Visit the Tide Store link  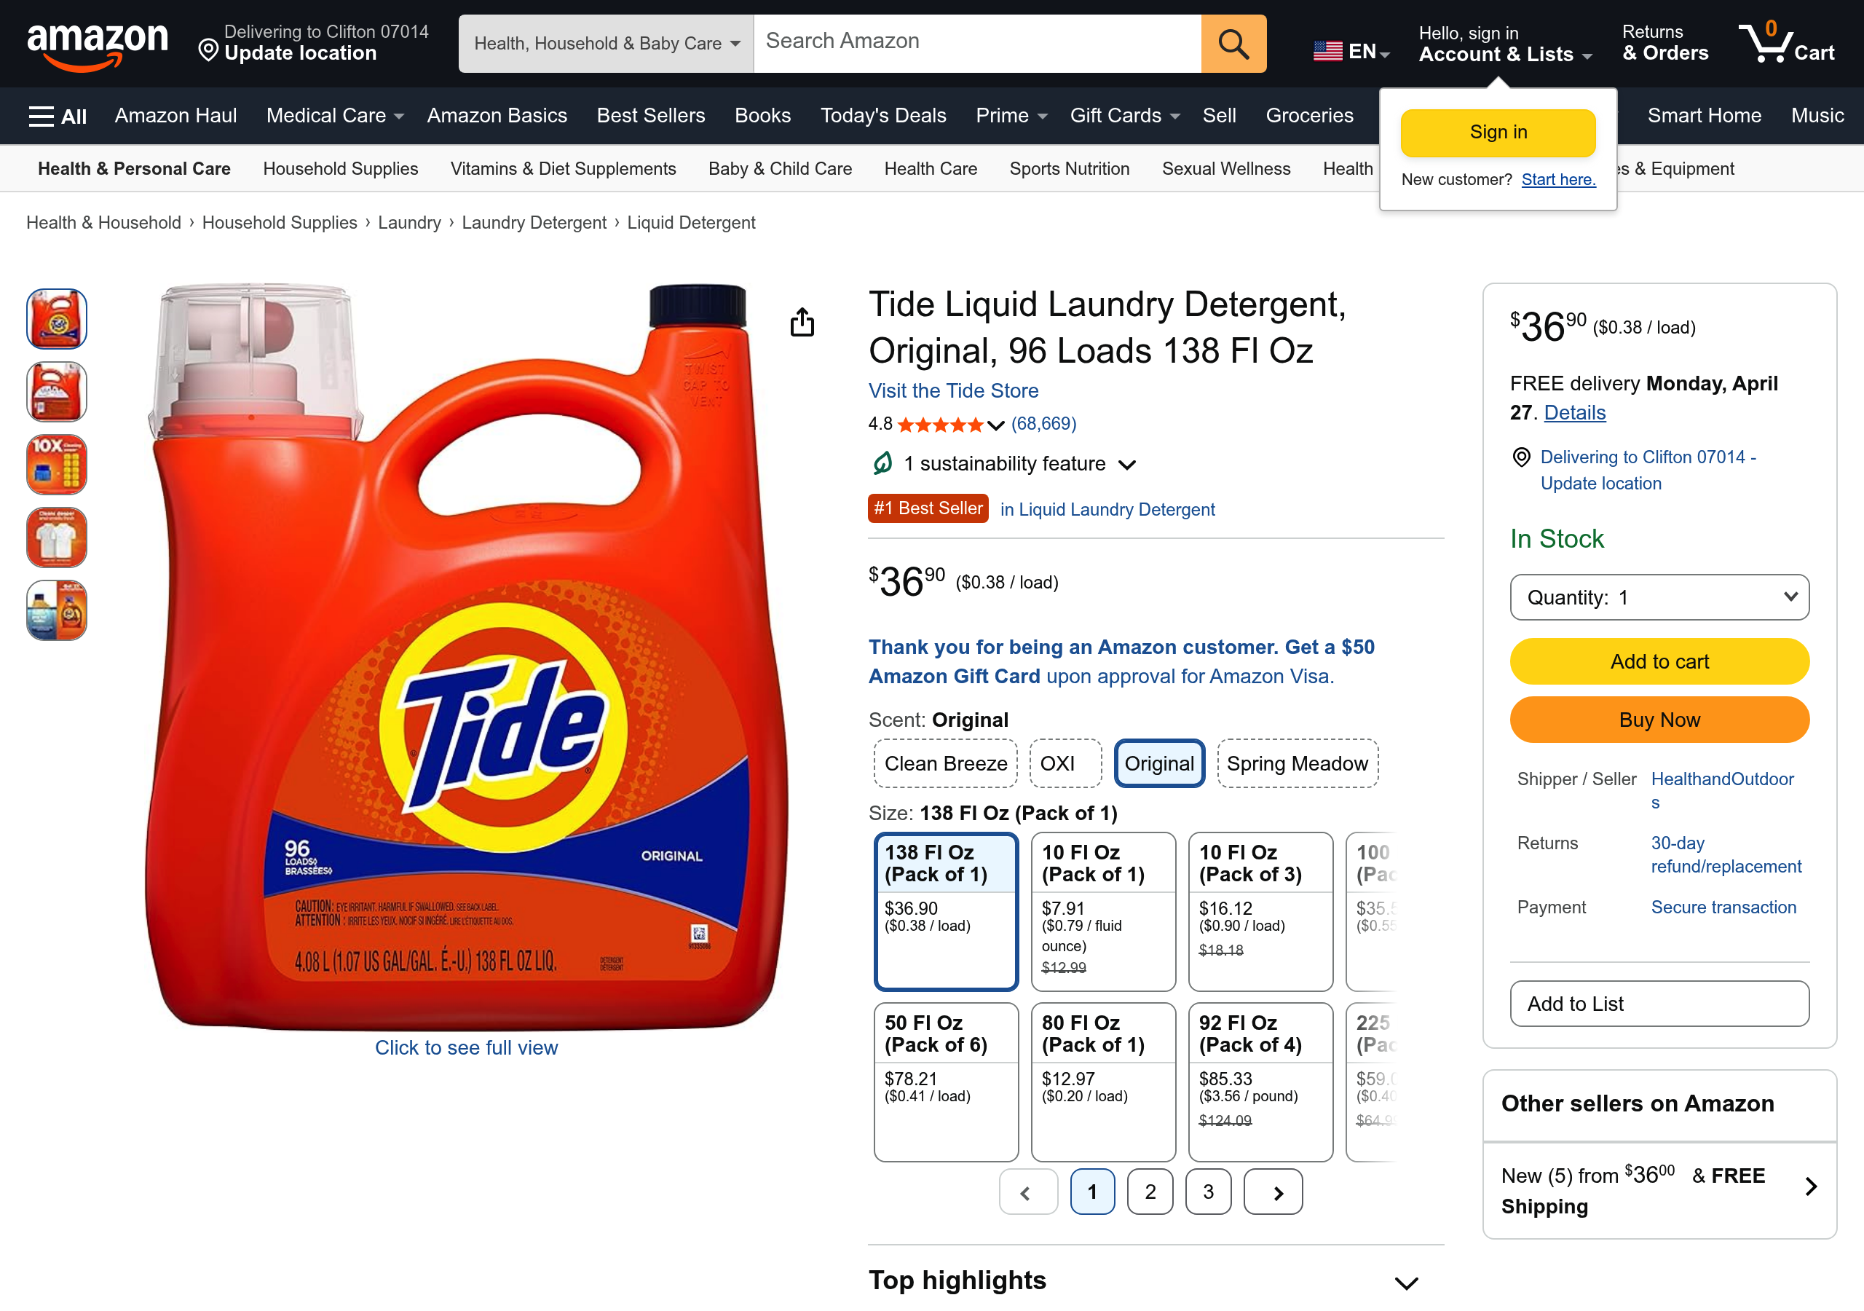(953, 390)
